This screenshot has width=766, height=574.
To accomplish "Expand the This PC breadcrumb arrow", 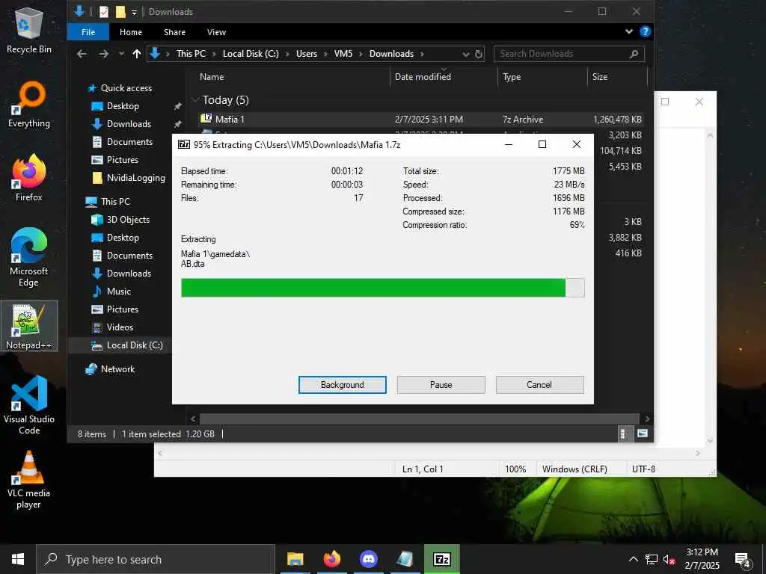I will click(x=214, y=54).
